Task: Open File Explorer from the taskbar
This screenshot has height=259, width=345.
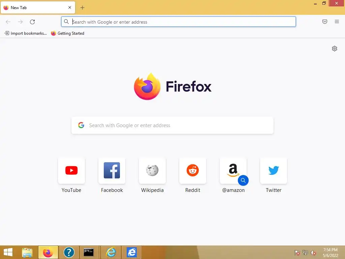Action: [27, 252]
